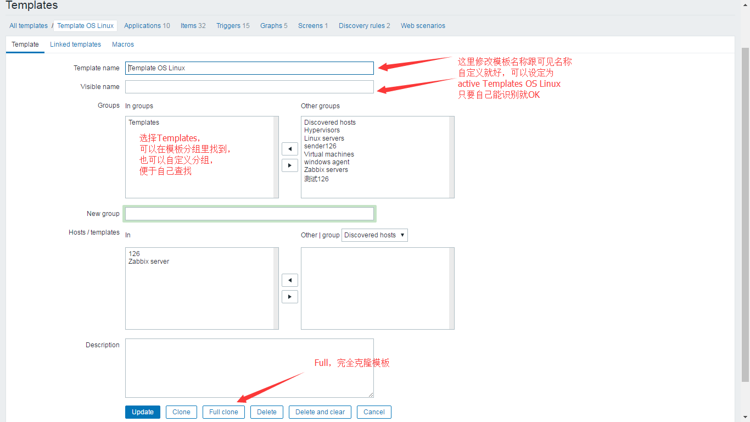
Task: Go to Items 32 section
Action: [193, 26]
